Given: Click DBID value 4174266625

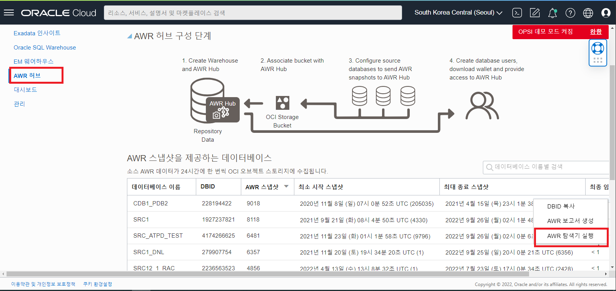Looking at the screenshot, I should (x=218, y=236).
